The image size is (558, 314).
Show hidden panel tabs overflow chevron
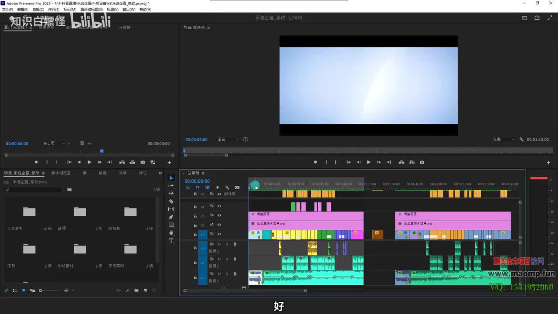pyautogui.click(x=160, y=173)
